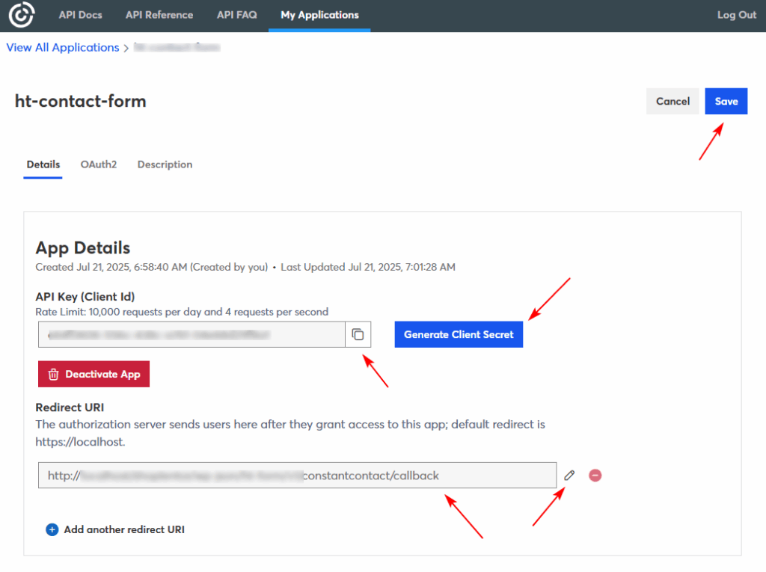Switch to the OAuth2 tab

coord(99,164)
